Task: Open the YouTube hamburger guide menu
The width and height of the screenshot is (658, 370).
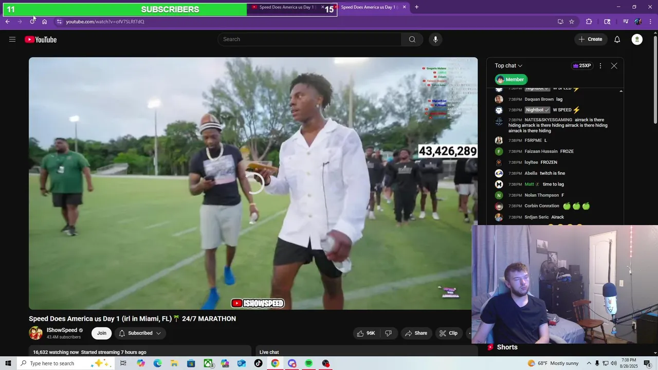Action: (12, 40)
